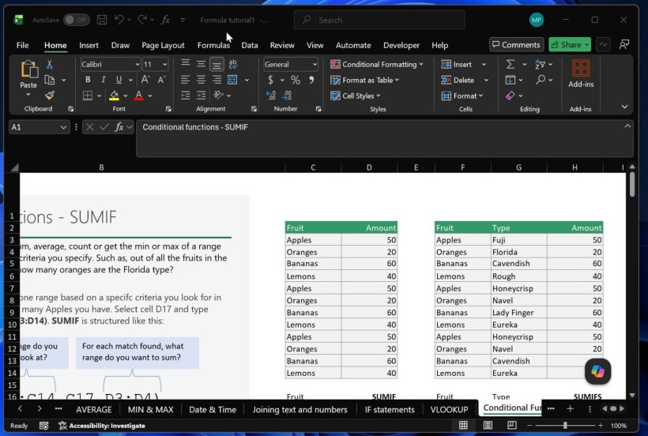Turn on the AutoSave toggle
648x436 pixels.
pos(76,20)
